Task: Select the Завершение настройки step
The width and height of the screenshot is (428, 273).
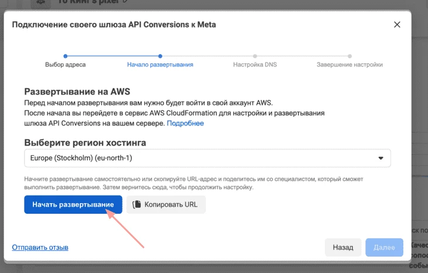Action: pos(349,65)
